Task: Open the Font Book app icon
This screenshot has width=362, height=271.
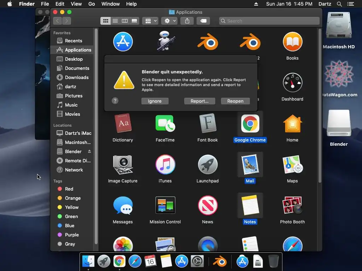Action: click(x=208, y=123)
